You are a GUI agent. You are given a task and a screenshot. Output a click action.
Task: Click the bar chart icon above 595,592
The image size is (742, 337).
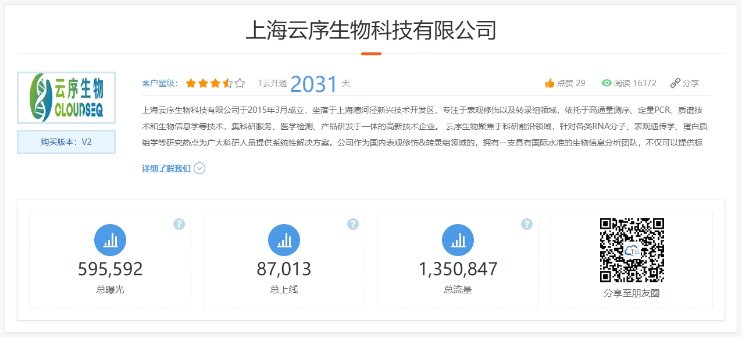click(110, 240)
